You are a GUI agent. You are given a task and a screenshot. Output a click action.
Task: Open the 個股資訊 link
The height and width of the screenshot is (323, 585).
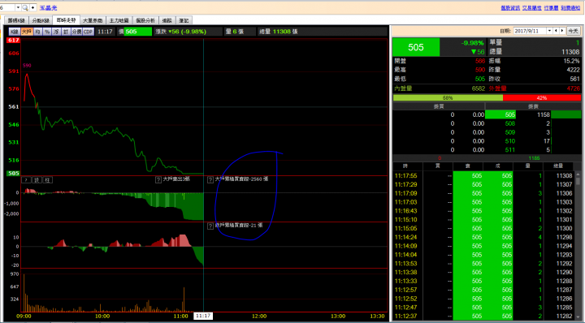coord(510,8)
